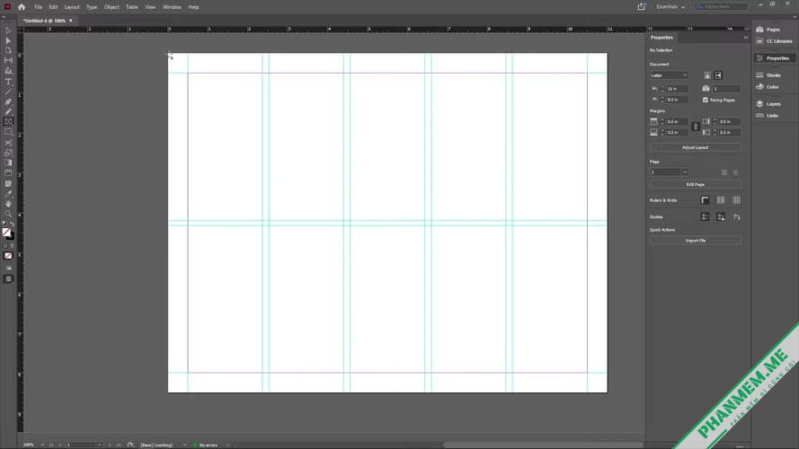Open the Type menu
Screen dimensions: 799x449
tap(92, 7)
